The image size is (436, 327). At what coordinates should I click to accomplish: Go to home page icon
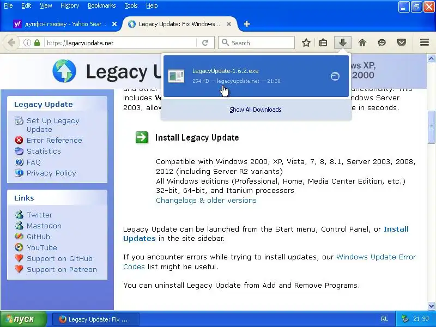pyautogui.click(x=362, y=43)
